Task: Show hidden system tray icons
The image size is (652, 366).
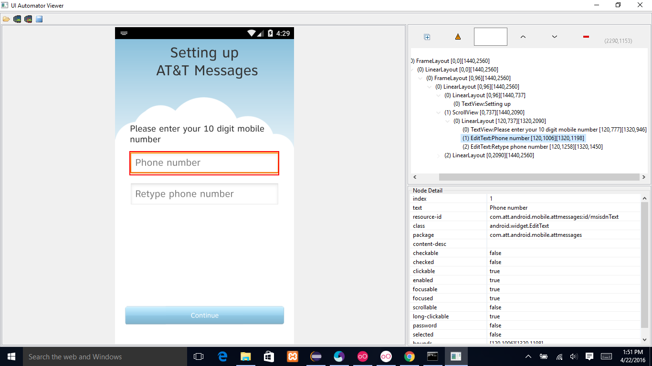Action: click(528, 356)
